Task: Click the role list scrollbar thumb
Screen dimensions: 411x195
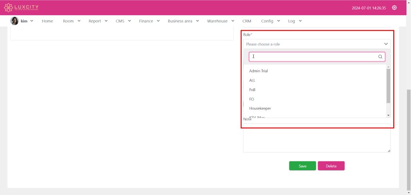Action: click(388, 85)
